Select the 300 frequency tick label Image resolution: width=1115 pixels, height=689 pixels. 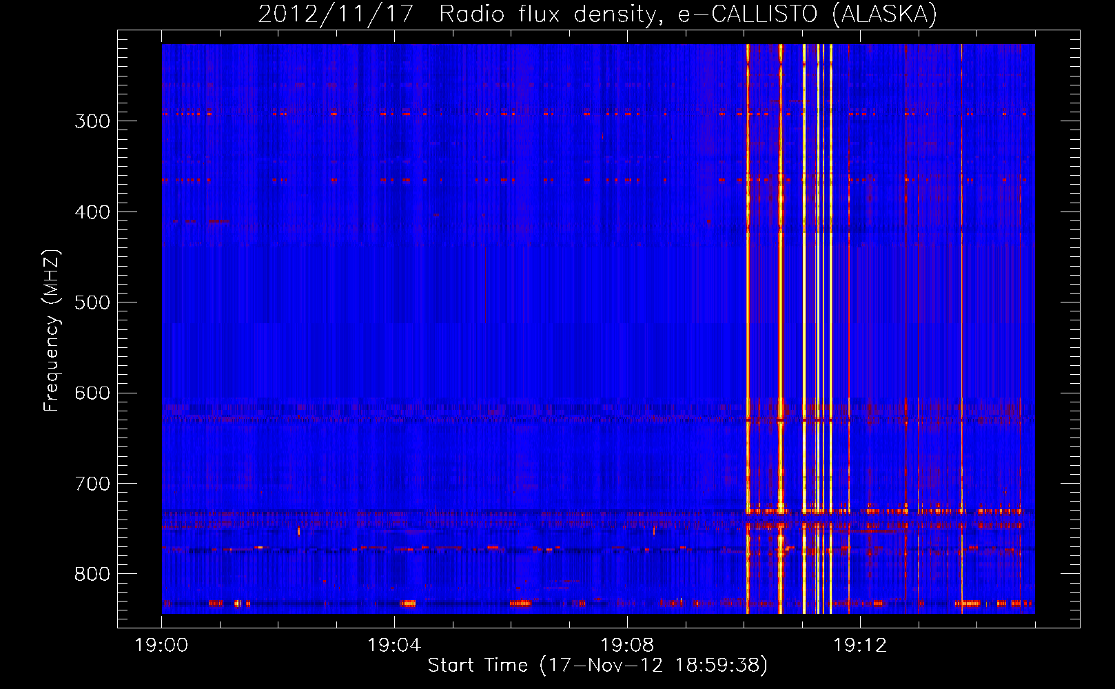pos(92,121)
